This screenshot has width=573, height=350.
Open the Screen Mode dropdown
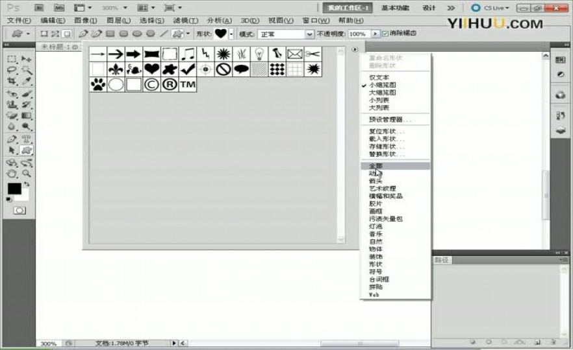(x=173, y=8)
